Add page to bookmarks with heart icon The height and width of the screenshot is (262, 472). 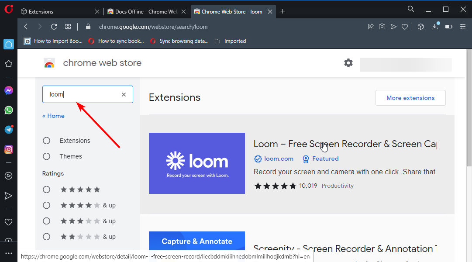tap(405, 27)
